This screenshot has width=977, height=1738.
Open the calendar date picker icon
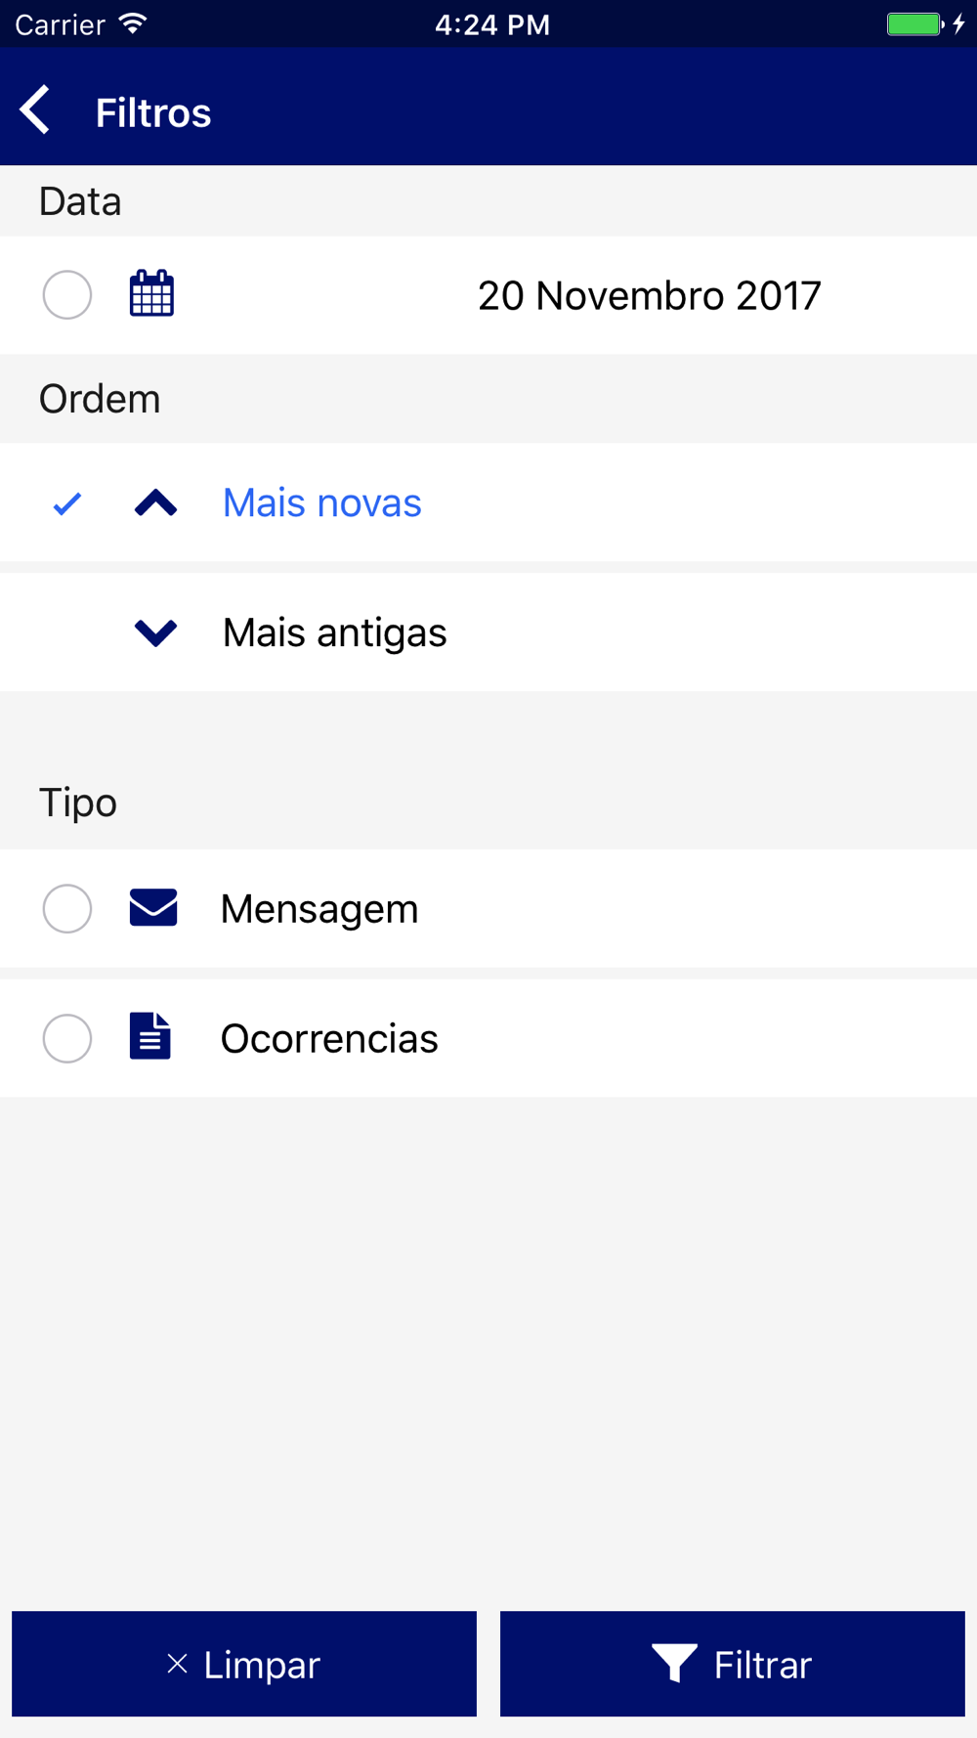coord(151,293)
